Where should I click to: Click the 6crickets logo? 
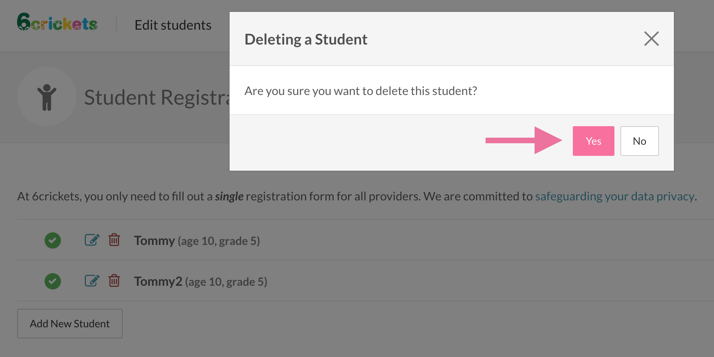pyautogui.click(x=57, y=22)
